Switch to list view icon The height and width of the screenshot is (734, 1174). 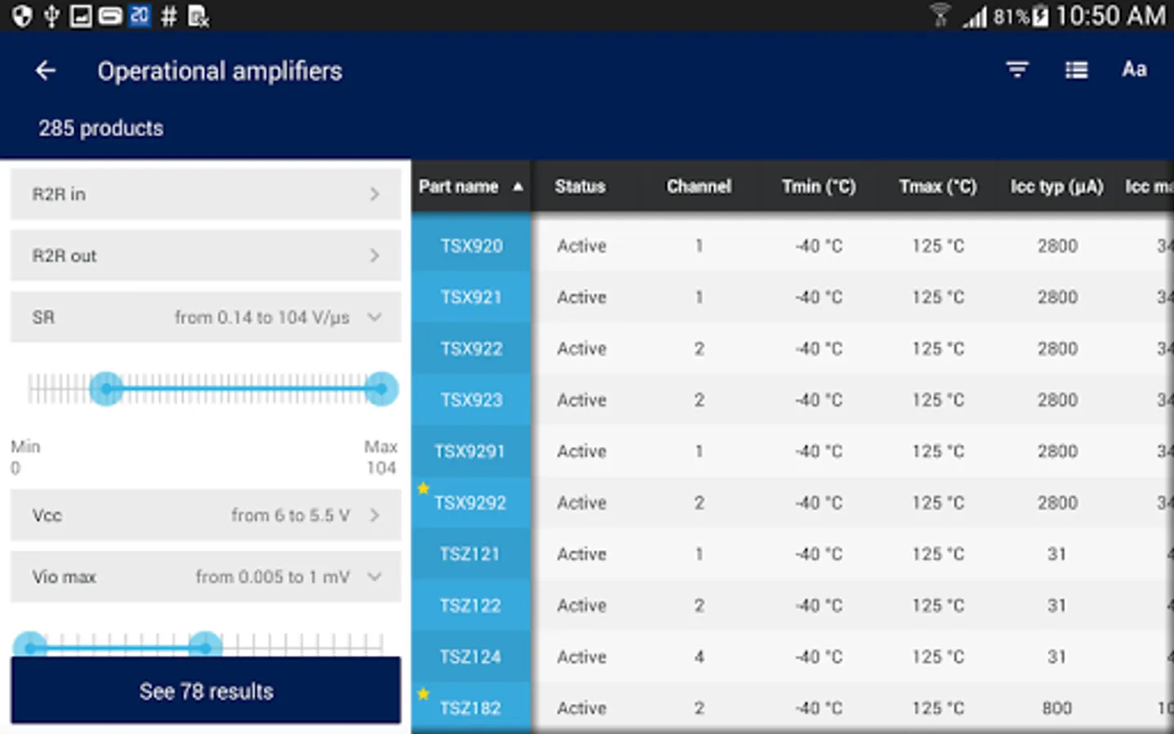(x=1076, y=70)
